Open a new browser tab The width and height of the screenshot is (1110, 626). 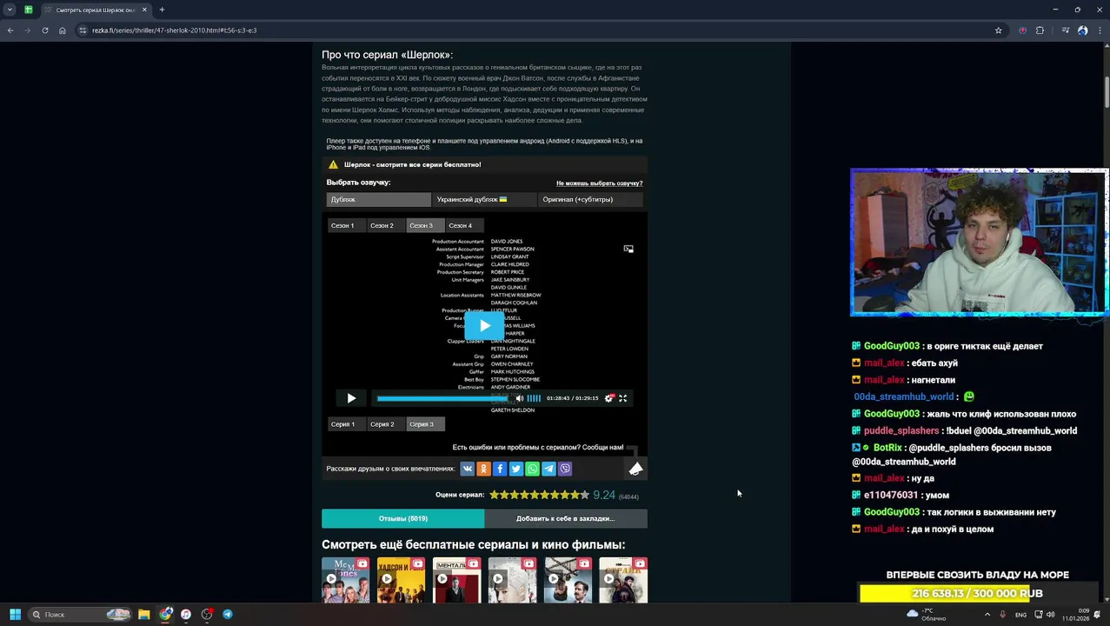[x=162, y=10]
